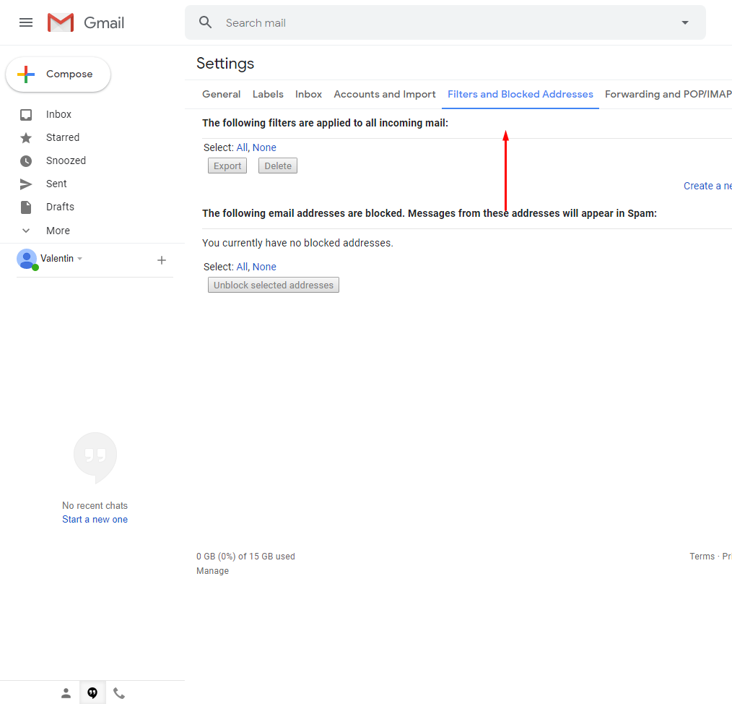732x704 pixels.
Task: Open Sent folder in sidebar
Action: tap(56, 184)
